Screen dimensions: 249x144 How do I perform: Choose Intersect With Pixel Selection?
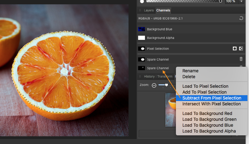[x=212, y=104]
